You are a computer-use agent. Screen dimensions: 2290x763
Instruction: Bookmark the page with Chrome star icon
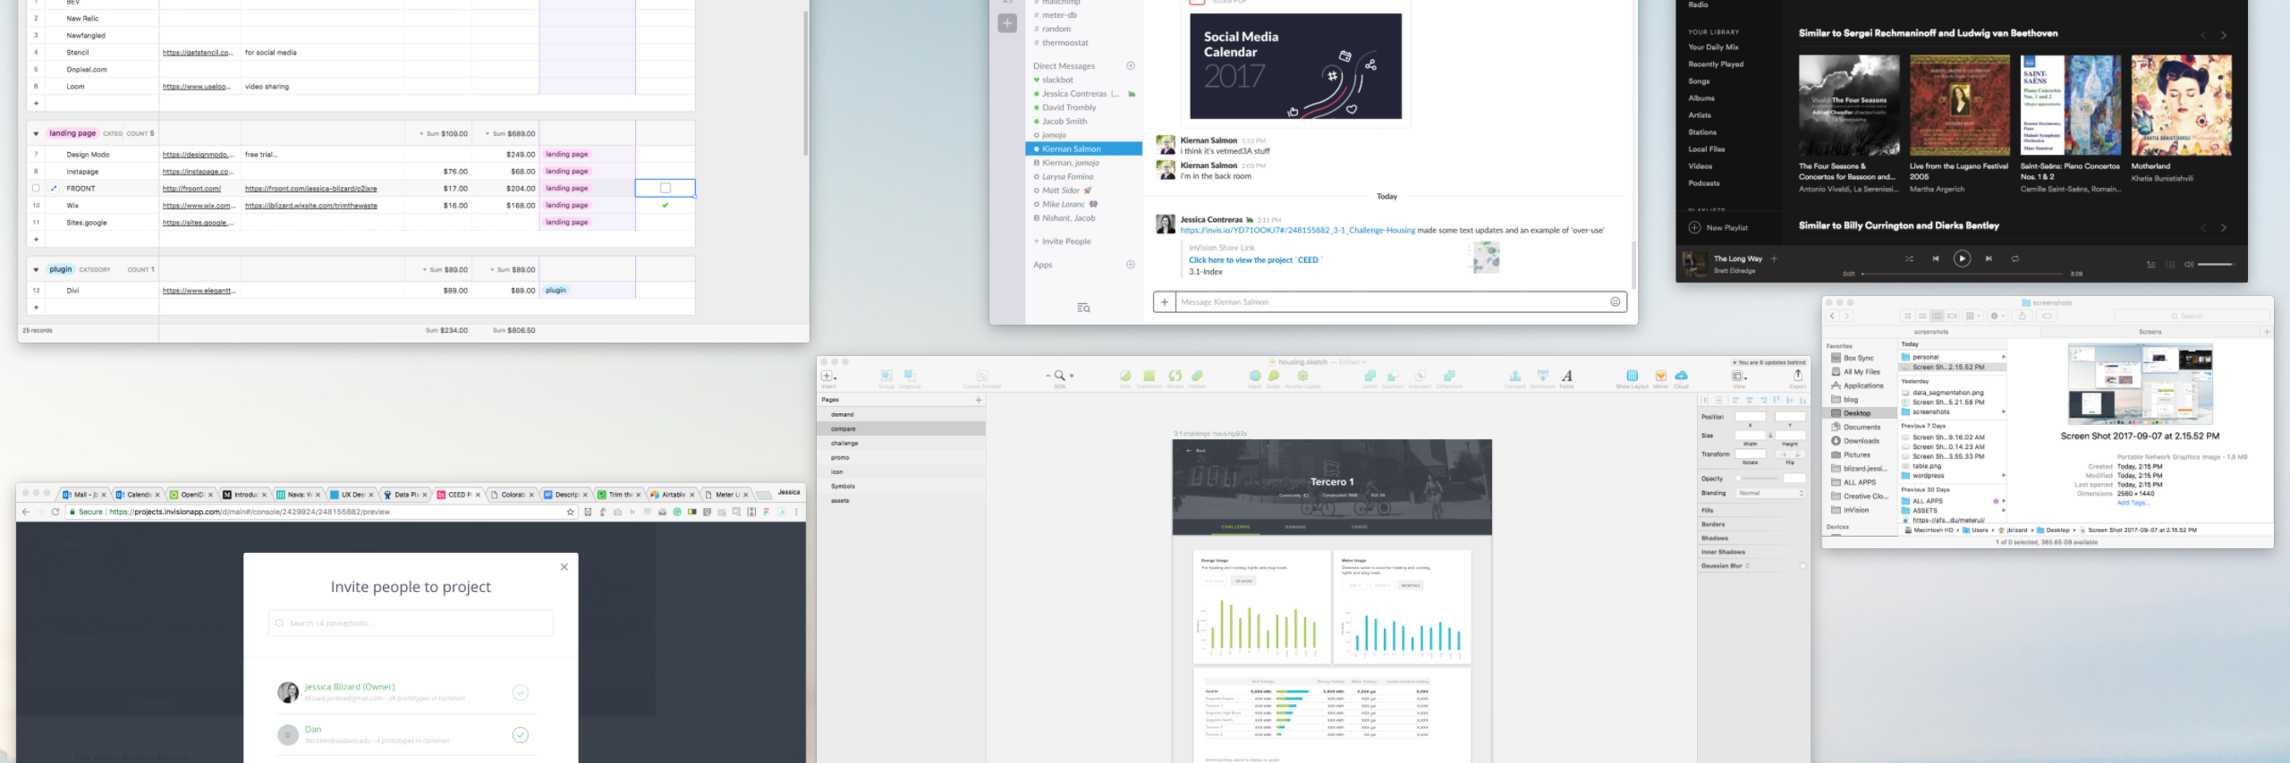[570, 513]
